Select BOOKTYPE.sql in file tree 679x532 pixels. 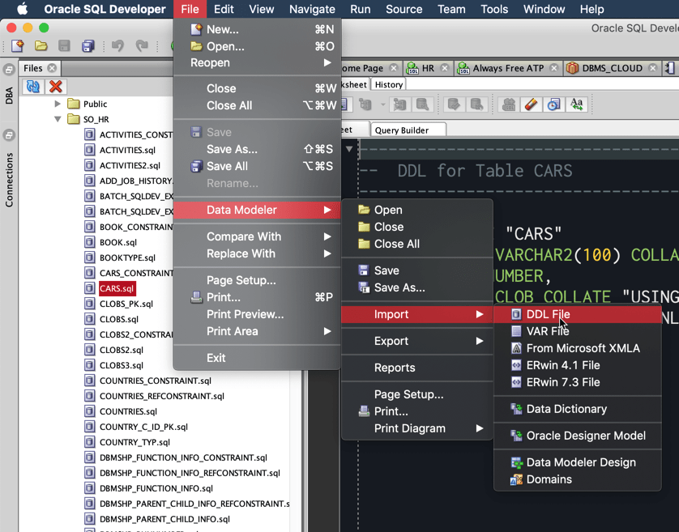click(127, 258)
